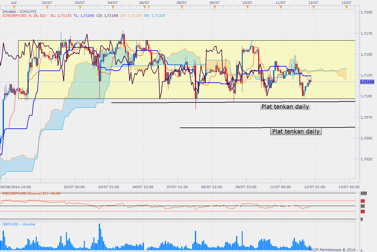Click the 1,7075 price axis label
377x252 pixels.
tap(366, 117)
